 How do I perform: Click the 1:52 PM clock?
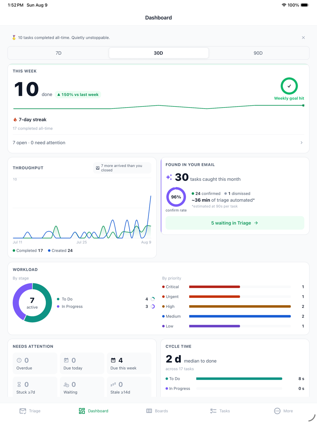pyautogui.click(x=15, y=5)
